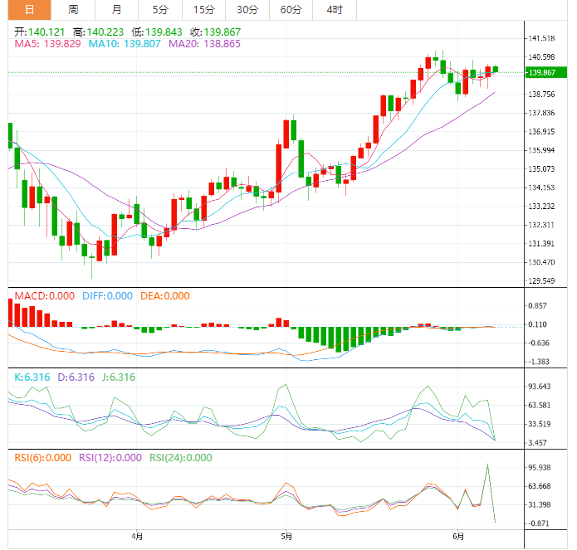Click the K value in KDJ panel
Image resolution: width=577 pixels, height=550 pixels.
coord(32,377)
